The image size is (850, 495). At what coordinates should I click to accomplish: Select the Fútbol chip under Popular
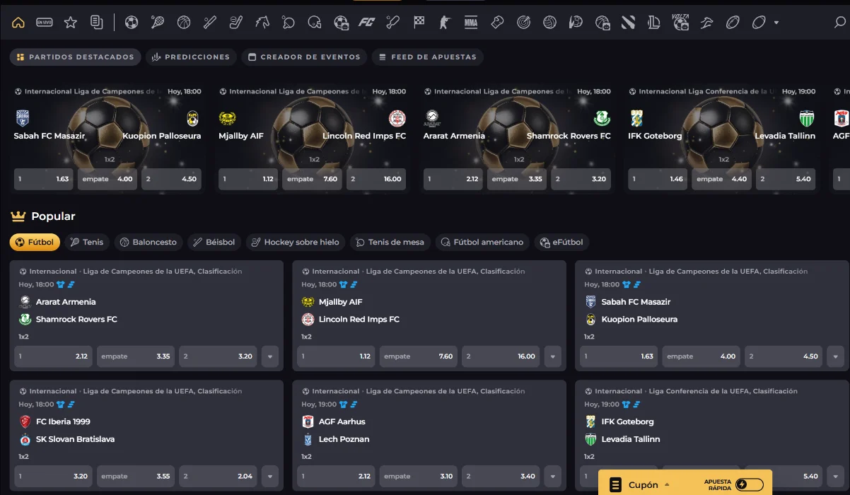coord(35,242)
